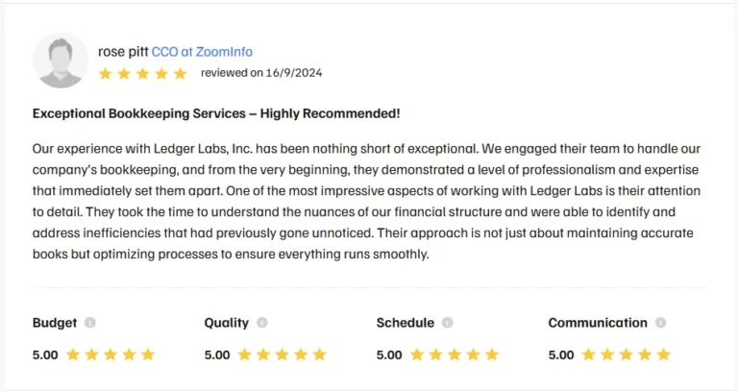Image resolution: width=738 pixels, height=392 pixels.
Task: Click the info icon beside Budget
Action: pyautogui.click(x=90, y=323)
